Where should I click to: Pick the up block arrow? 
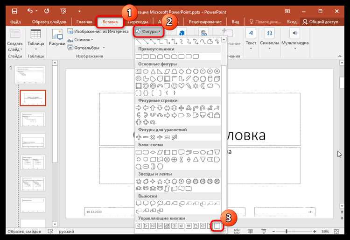(153, 108)
